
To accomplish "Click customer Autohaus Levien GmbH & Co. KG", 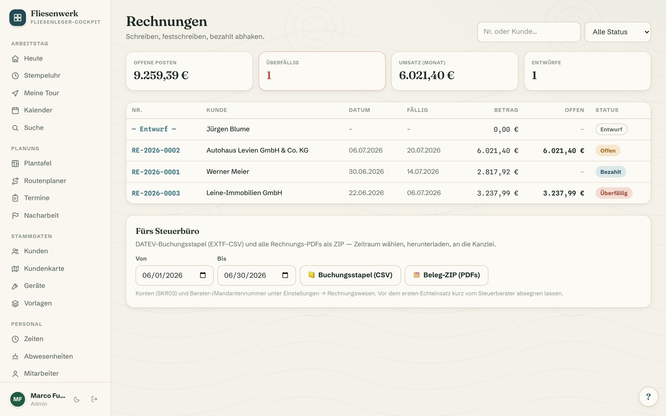I will point(257,151).
